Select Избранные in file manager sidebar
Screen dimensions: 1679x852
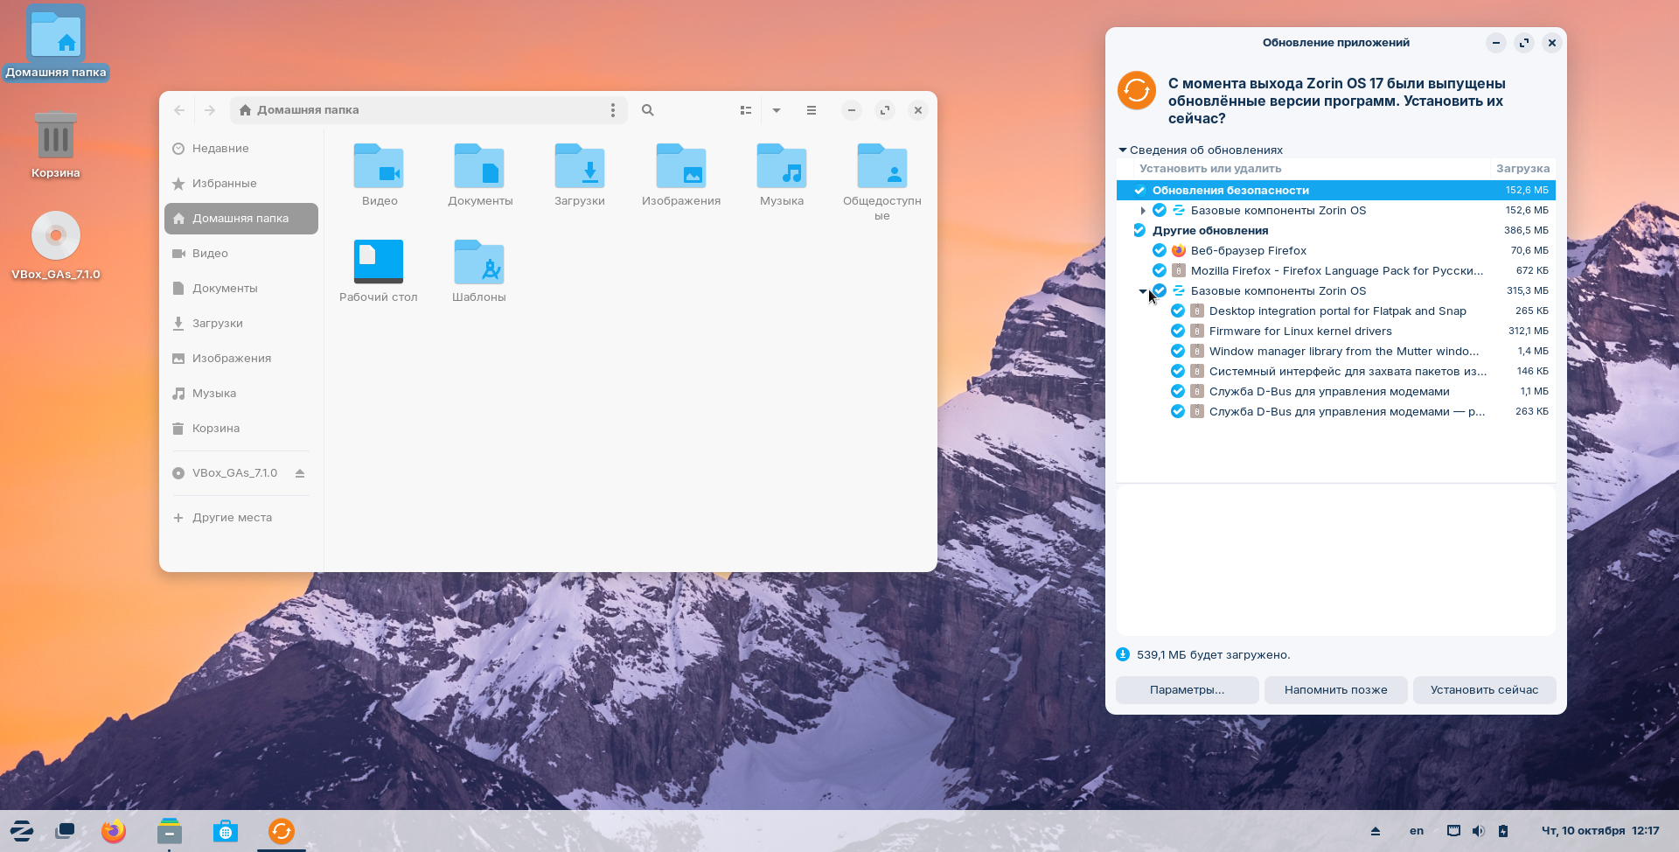tap(241, 184)
